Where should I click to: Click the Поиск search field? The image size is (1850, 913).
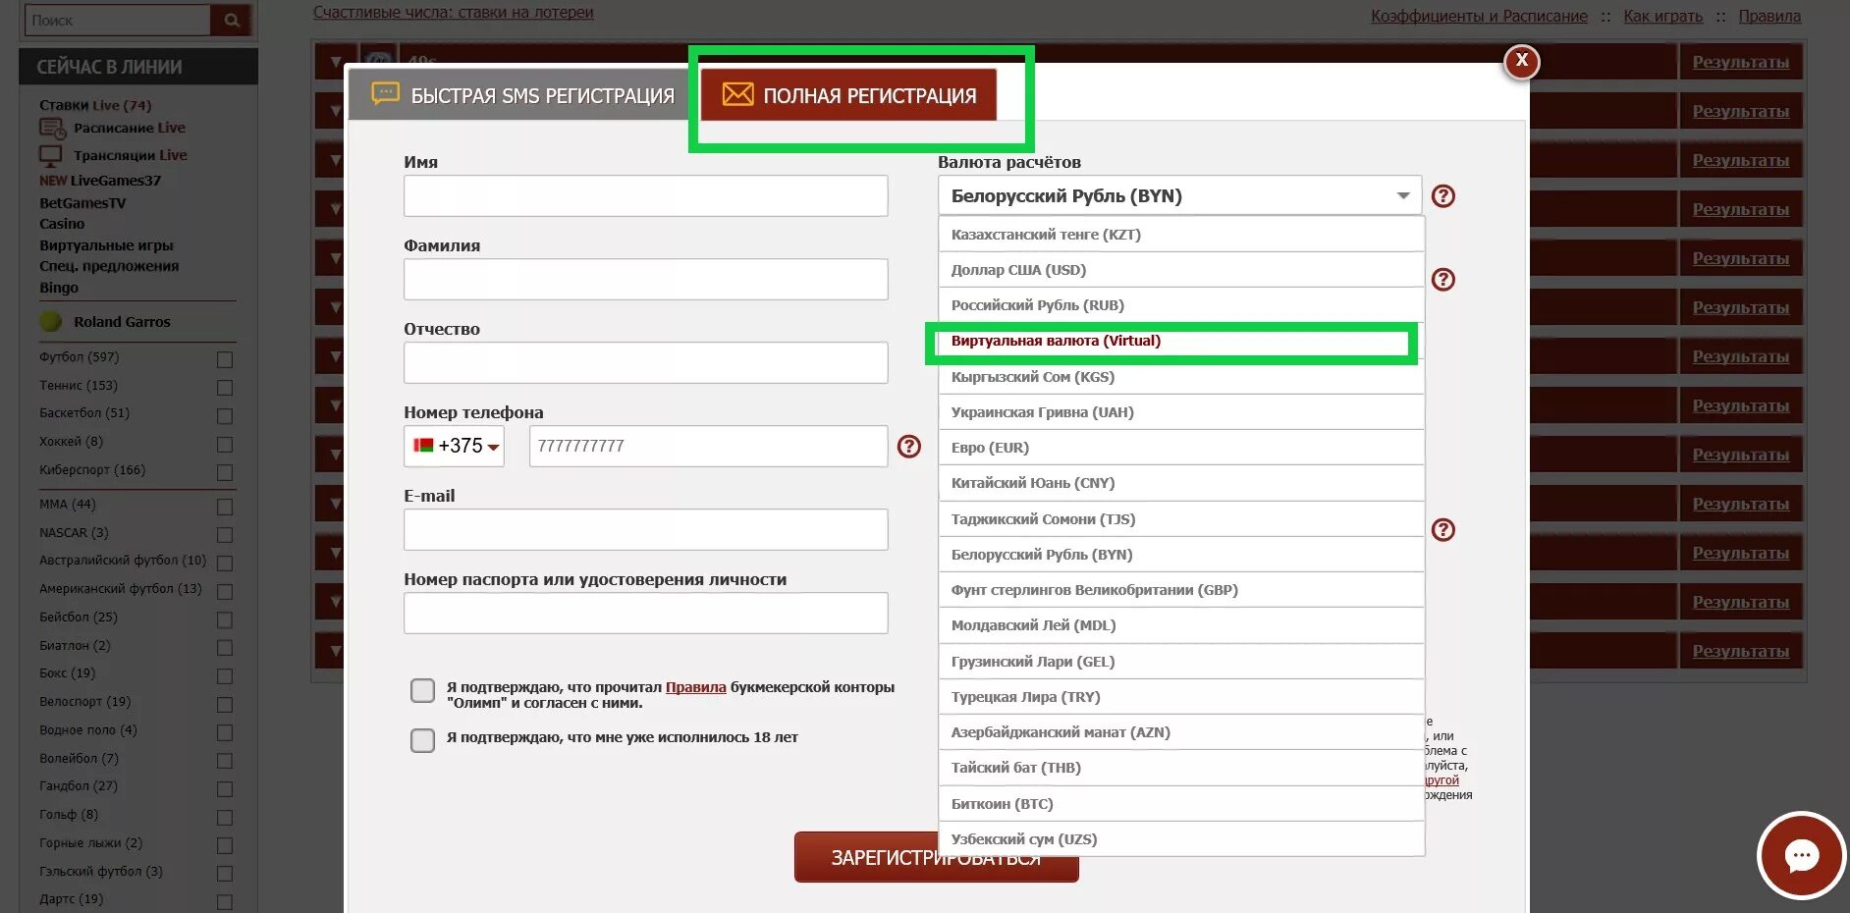[116, 20]
